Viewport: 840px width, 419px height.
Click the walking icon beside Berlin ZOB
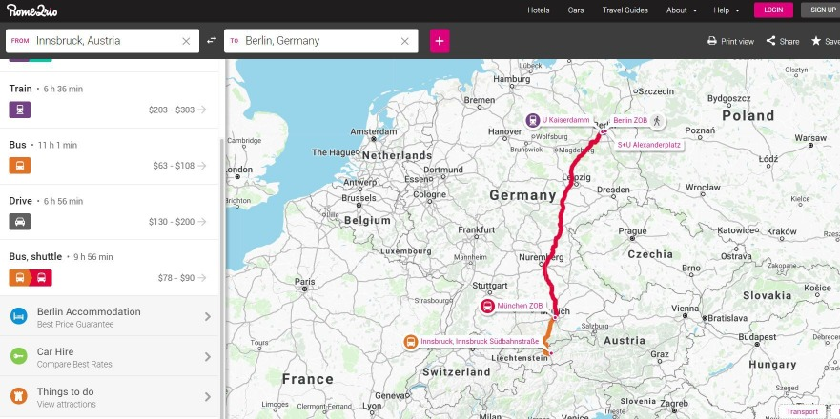(657, 120)
